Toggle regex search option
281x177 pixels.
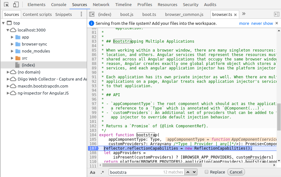pos(102,172)
